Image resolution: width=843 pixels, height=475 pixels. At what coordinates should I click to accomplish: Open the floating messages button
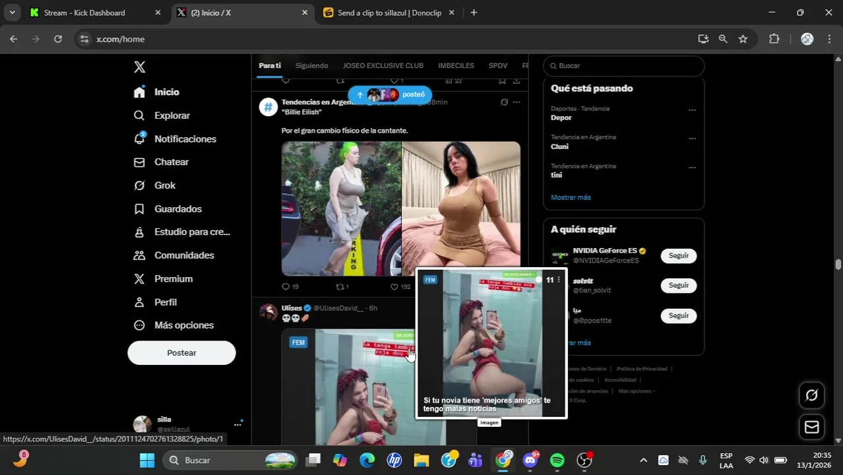[x=811, y=427]
